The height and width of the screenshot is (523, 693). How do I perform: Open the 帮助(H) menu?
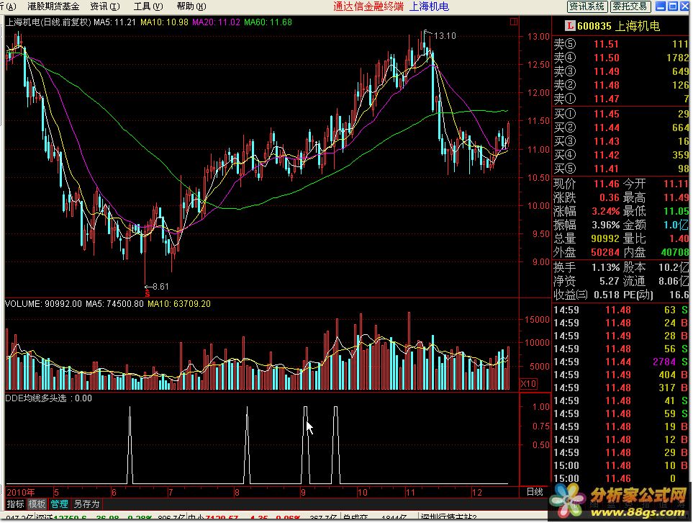tap(191, 6)
